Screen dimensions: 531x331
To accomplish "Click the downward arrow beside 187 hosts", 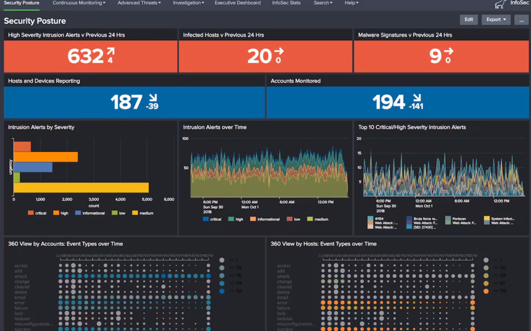I will click(x=153, y=98).
